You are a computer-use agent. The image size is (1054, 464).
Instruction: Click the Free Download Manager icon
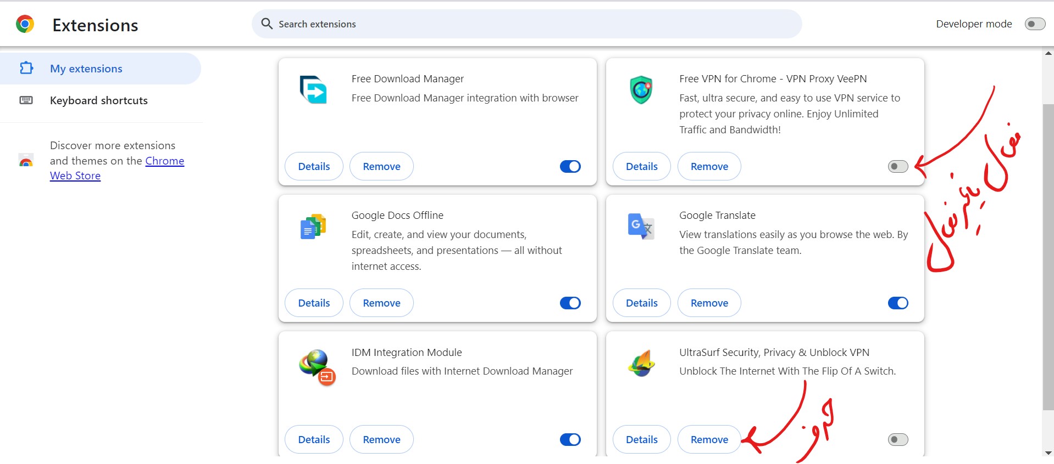(x=313, y=90)
